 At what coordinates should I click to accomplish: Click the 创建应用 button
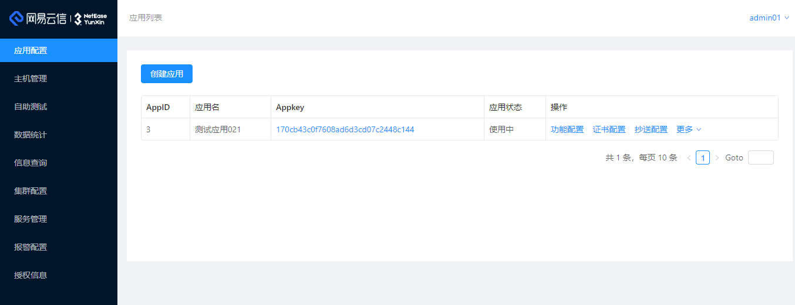click(167, 74)
